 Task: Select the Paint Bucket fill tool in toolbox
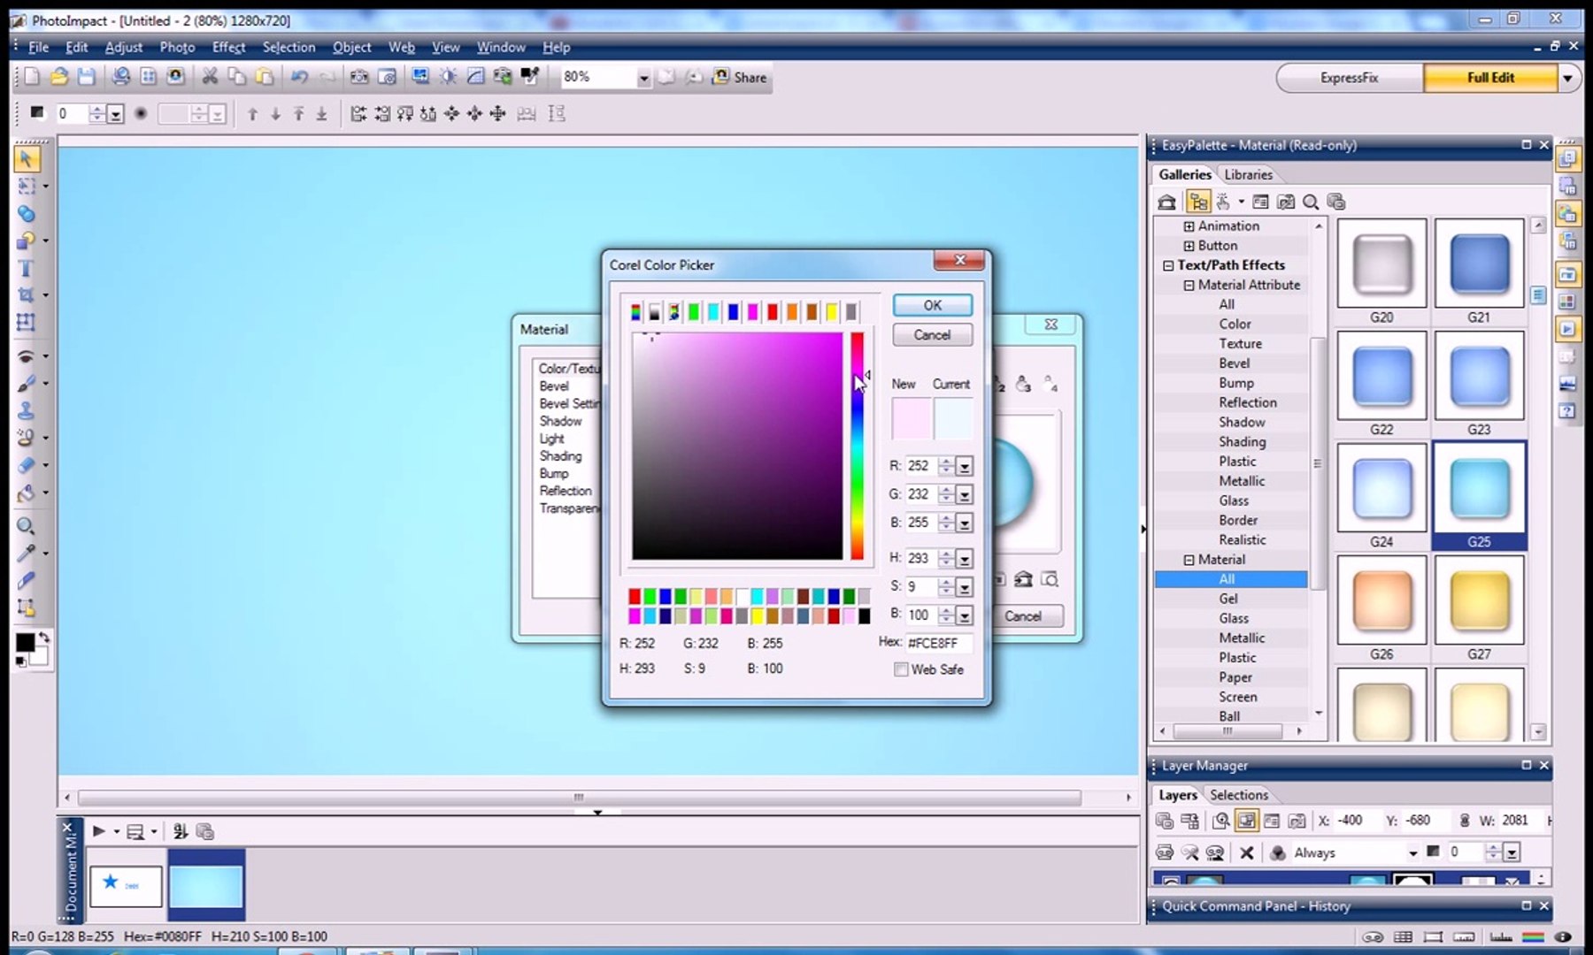(x=26, y=493)
